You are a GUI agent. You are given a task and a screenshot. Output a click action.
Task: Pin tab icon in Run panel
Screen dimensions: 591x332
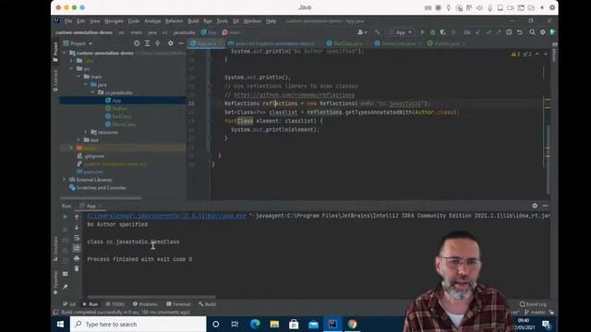[x=66, y=287]
